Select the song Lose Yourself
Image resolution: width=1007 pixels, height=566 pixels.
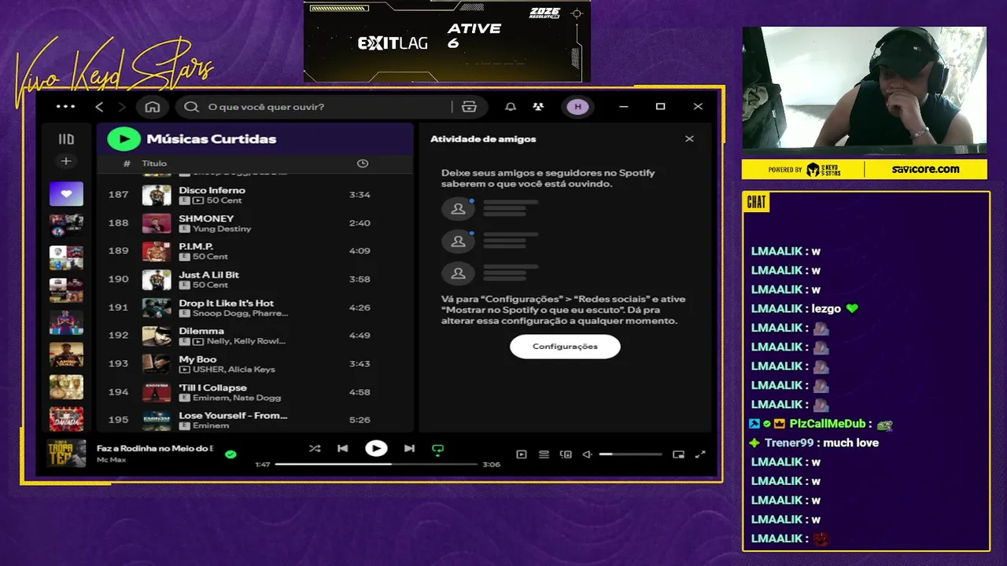[x=233, y=416]
